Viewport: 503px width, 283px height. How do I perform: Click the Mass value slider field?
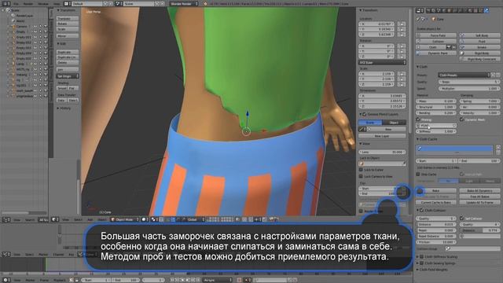[x=436, y=101]
